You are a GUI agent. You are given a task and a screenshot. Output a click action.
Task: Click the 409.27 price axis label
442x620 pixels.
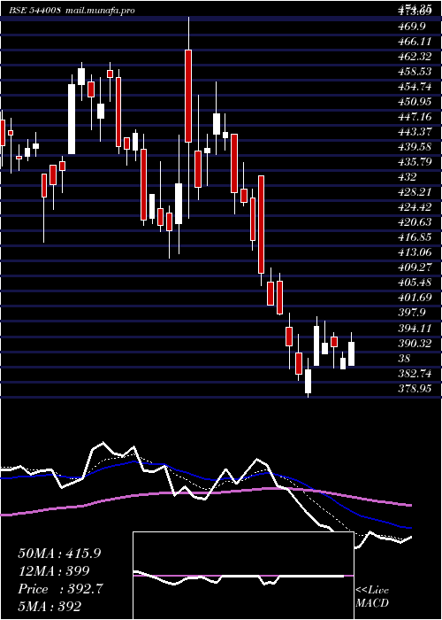coord(415,267)
